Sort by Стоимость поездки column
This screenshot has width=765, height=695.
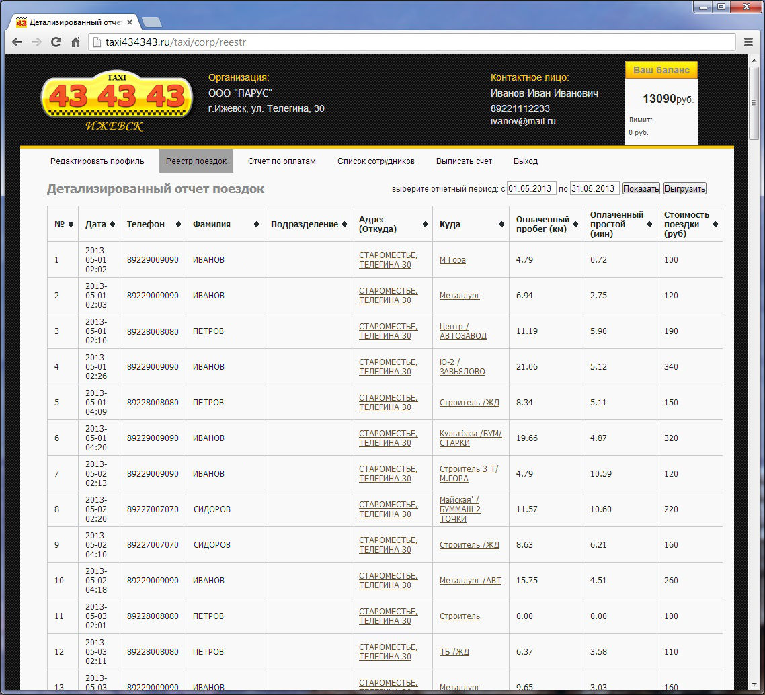[715, 224]
